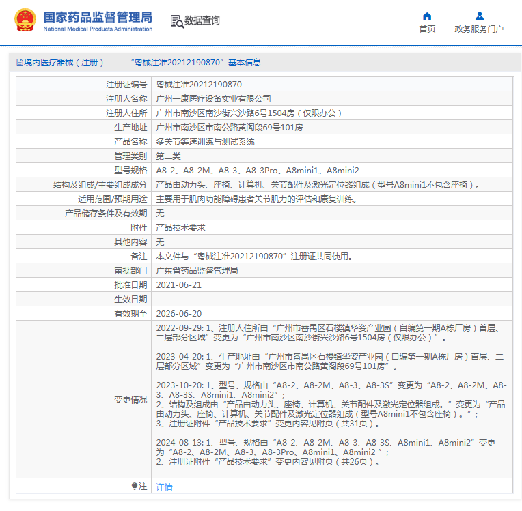Select registrant name 广州一康医疗设备实业有限公司

tap(213, 99)
